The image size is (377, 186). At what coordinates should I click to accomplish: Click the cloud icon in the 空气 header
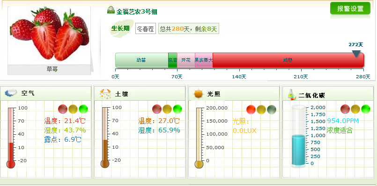pyautogui.click(x=11, y=93)
